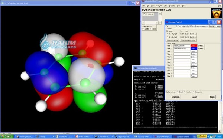Image resolution: width=223 pixels, height=139 pixels.
Task: Click Browse next to the file path
Action: coord(212,26)
